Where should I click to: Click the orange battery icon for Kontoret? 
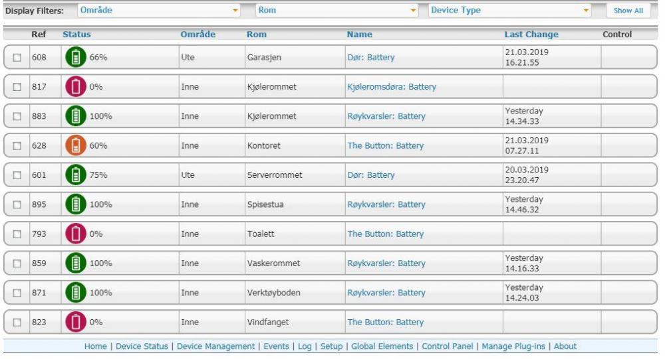(74, 145)
